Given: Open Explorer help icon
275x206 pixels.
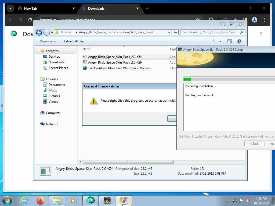Looking at the screenshot, I should pos(239,41).
